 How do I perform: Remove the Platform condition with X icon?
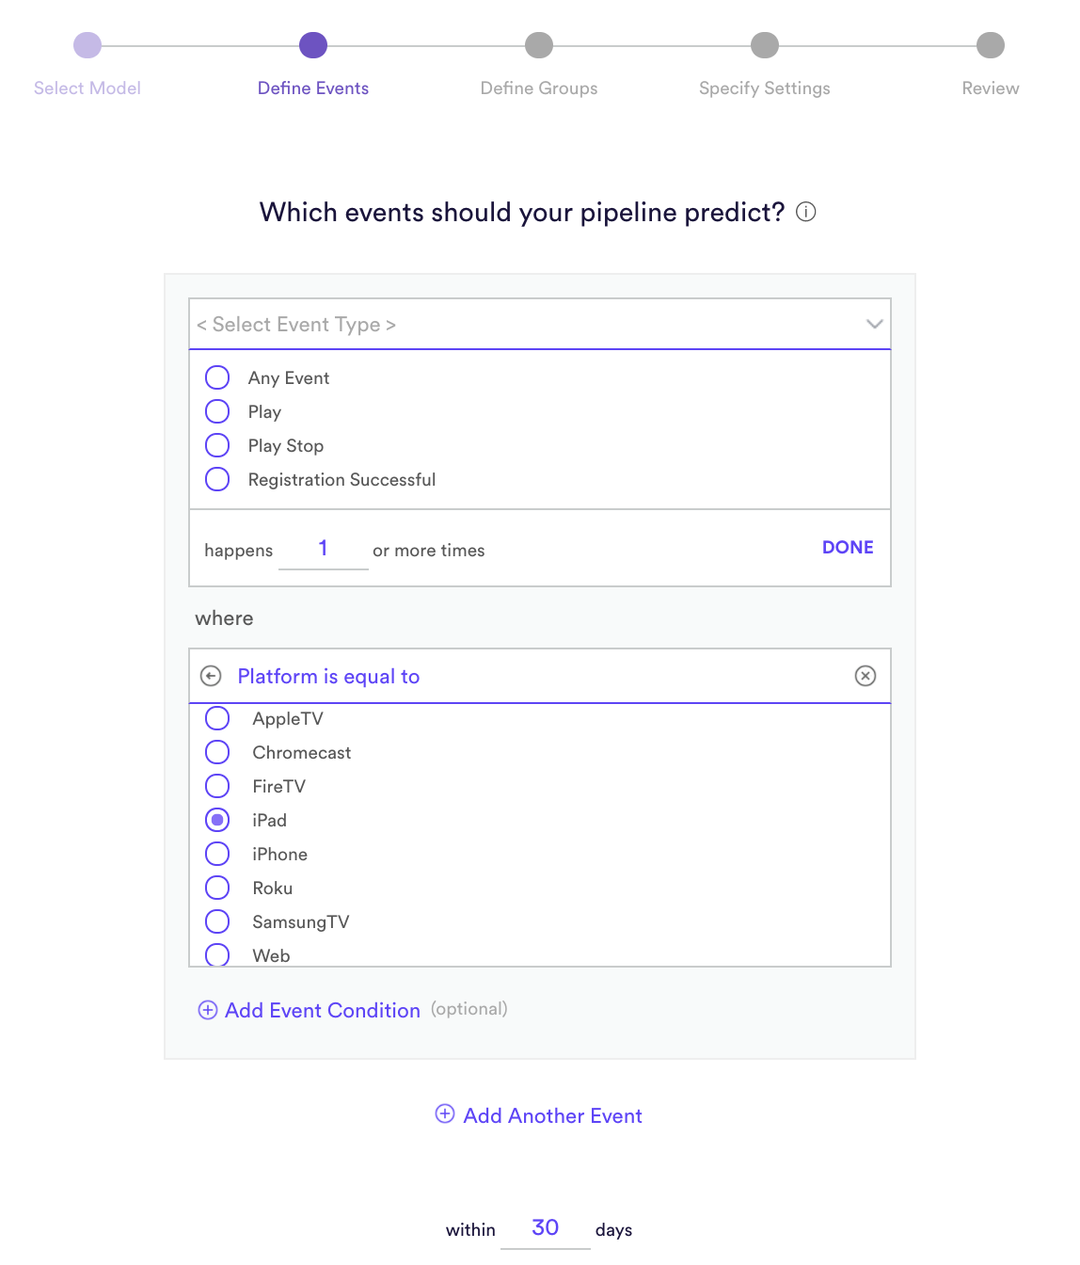[x=866, y=676]
